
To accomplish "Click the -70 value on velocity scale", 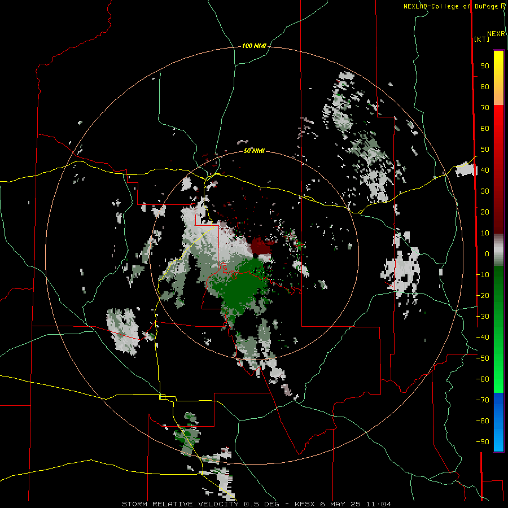I will click(x=483, y=400).
